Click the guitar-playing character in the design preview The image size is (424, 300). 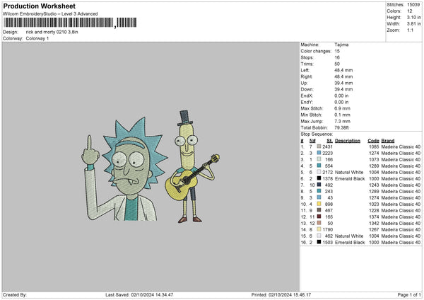[192, 166]
